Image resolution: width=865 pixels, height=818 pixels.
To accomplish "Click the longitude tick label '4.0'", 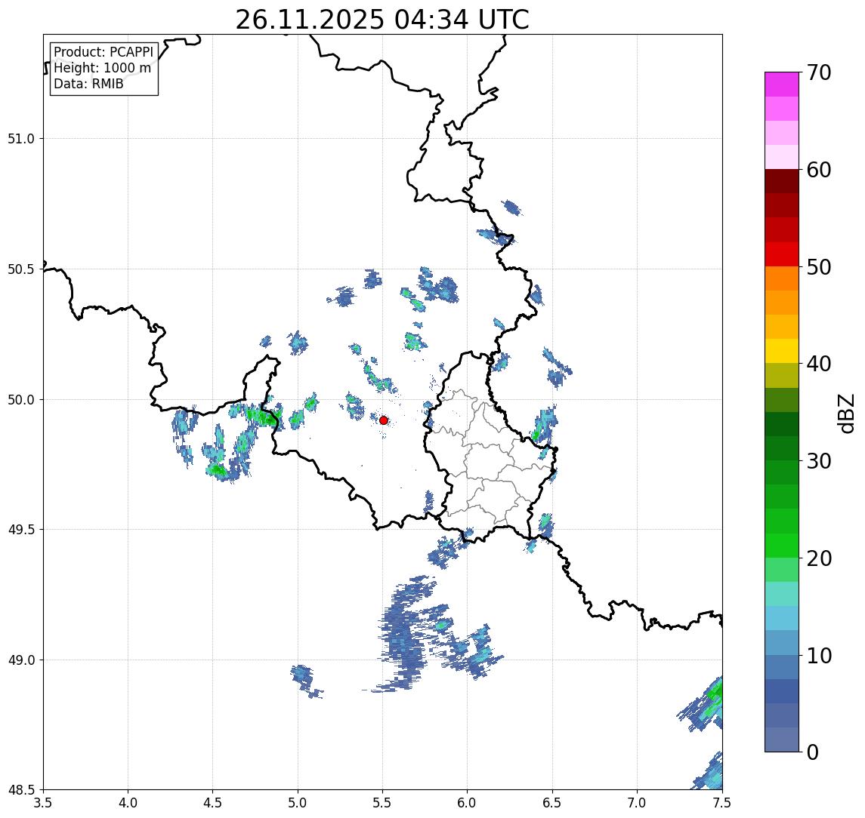I will click(128, 803).
